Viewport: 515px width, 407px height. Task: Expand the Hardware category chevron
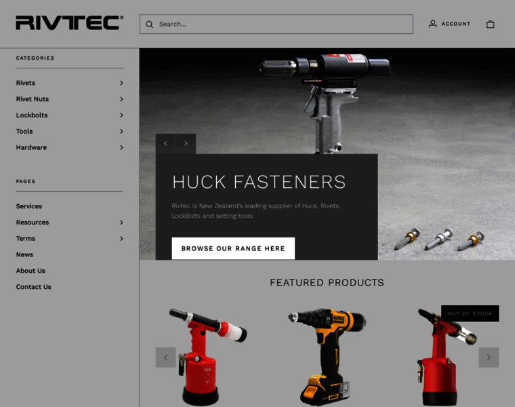[x=121, y=147]
